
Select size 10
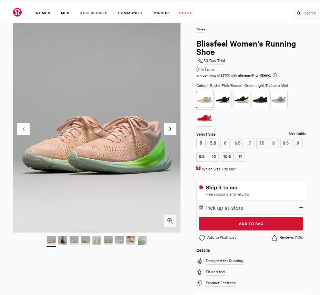(x=214, y=157)
